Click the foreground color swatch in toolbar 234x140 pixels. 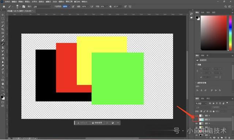[2, 97]
